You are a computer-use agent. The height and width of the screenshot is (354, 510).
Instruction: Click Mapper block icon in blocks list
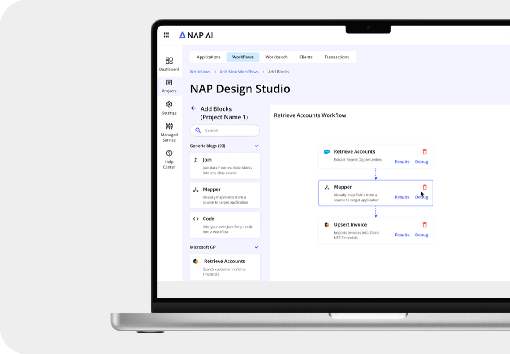[196, 189]
